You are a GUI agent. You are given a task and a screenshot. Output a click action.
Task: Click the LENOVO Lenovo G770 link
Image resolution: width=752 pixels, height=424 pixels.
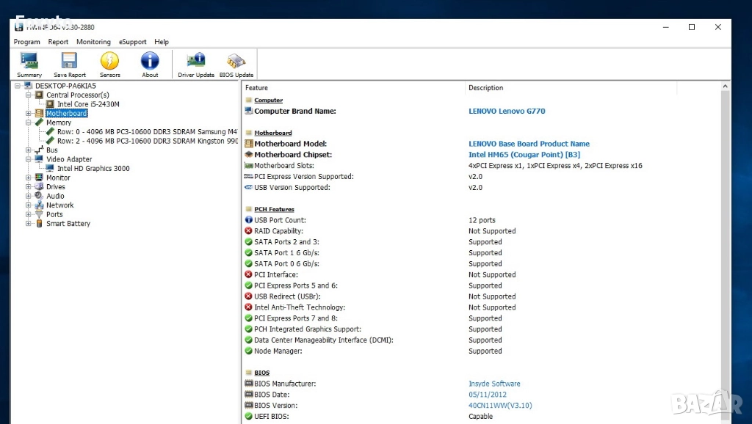tap(507, 112)
